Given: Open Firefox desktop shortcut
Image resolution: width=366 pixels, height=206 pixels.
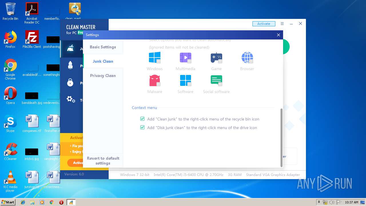Looking at the screenshot, I should point(10,39).
